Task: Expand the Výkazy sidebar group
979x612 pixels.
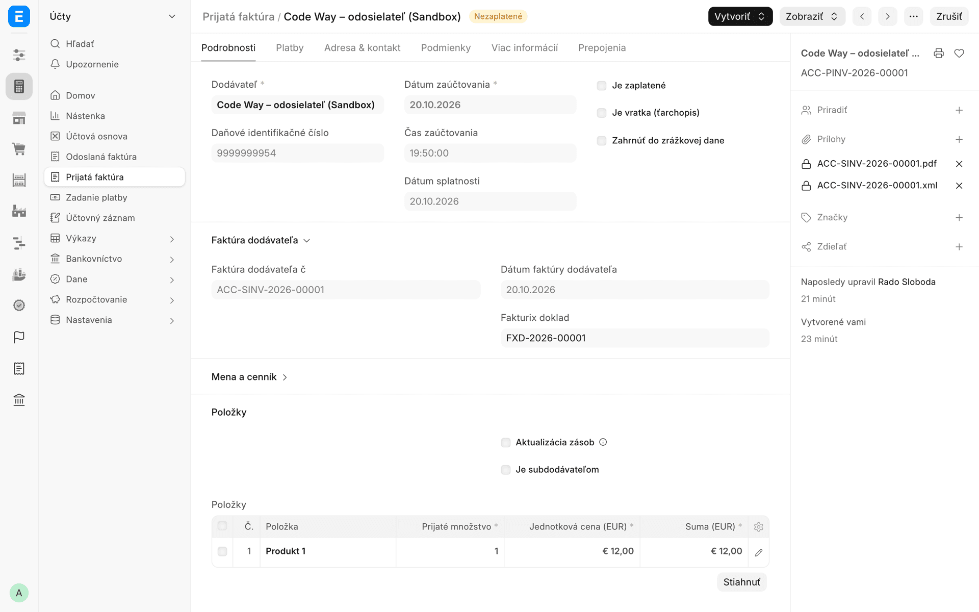Action: pos(115,239)
